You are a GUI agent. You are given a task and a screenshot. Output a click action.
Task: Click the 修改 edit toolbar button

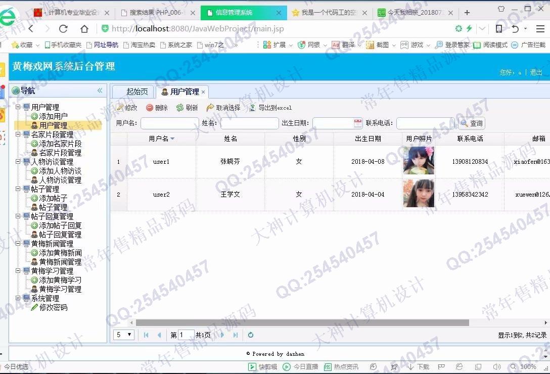pos(126,108)
